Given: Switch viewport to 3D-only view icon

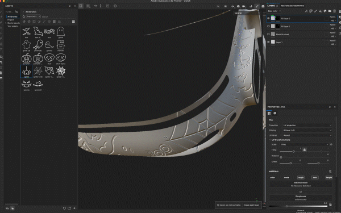Looking at the screenshot, I should click(81, 6).
